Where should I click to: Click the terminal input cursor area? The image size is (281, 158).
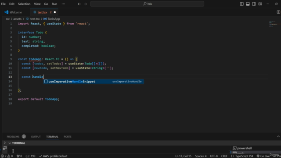point(13,151)
